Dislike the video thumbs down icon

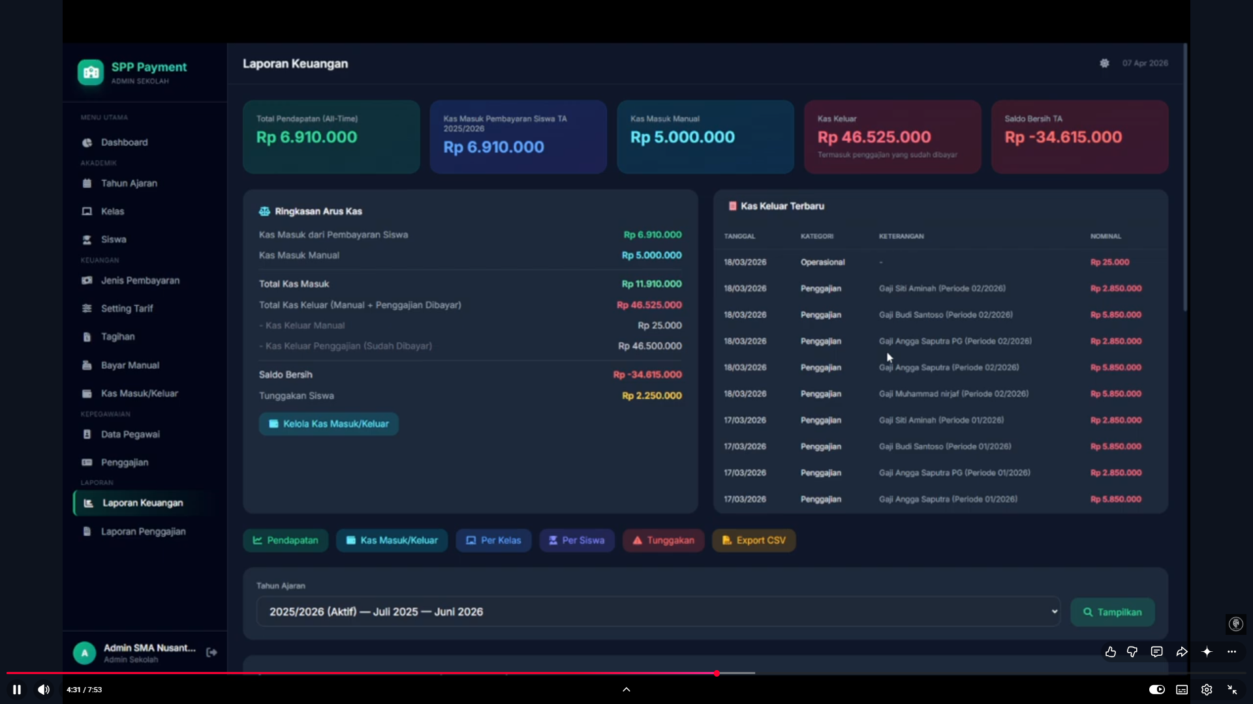pyautogui.click(x=1132, y=652)
